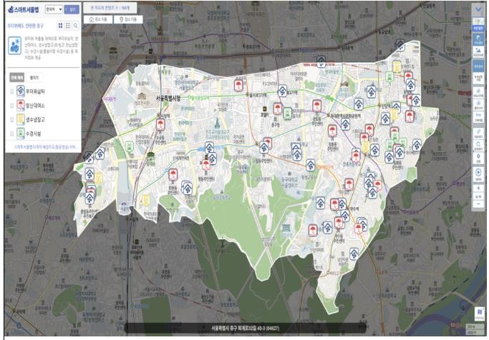Image resolution: width=489 pixels, height=340 pixels.
Task: Open the 한국어 language dropdown
Action: tap(54, 11)
